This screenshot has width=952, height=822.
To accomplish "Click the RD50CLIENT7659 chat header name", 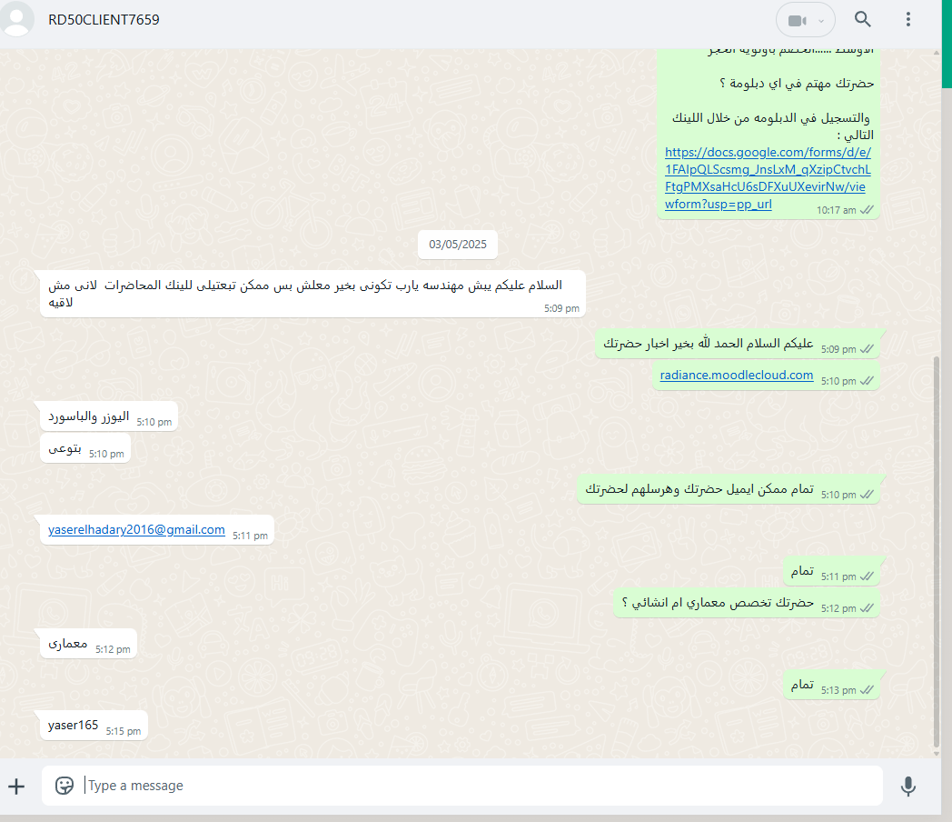I will [104, 19].
